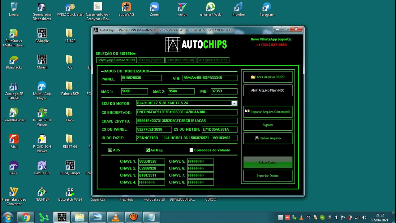Click Salvar Arquivo button
This screenshot has height=223, width=396.
268,138
